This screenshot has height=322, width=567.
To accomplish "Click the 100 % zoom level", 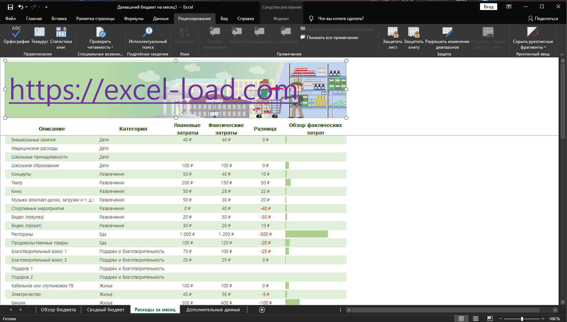I will [554, 319].
